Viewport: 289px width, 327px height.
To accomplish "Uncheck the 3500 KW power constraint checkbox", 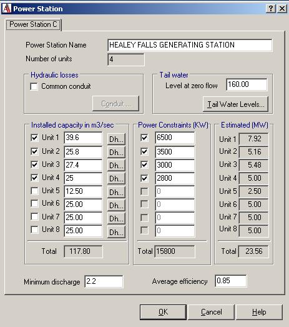I will (144, 151).
